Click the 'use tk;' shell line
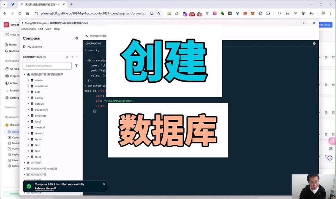The height and width of the screenshot is (199, 336). click(93, 51)
